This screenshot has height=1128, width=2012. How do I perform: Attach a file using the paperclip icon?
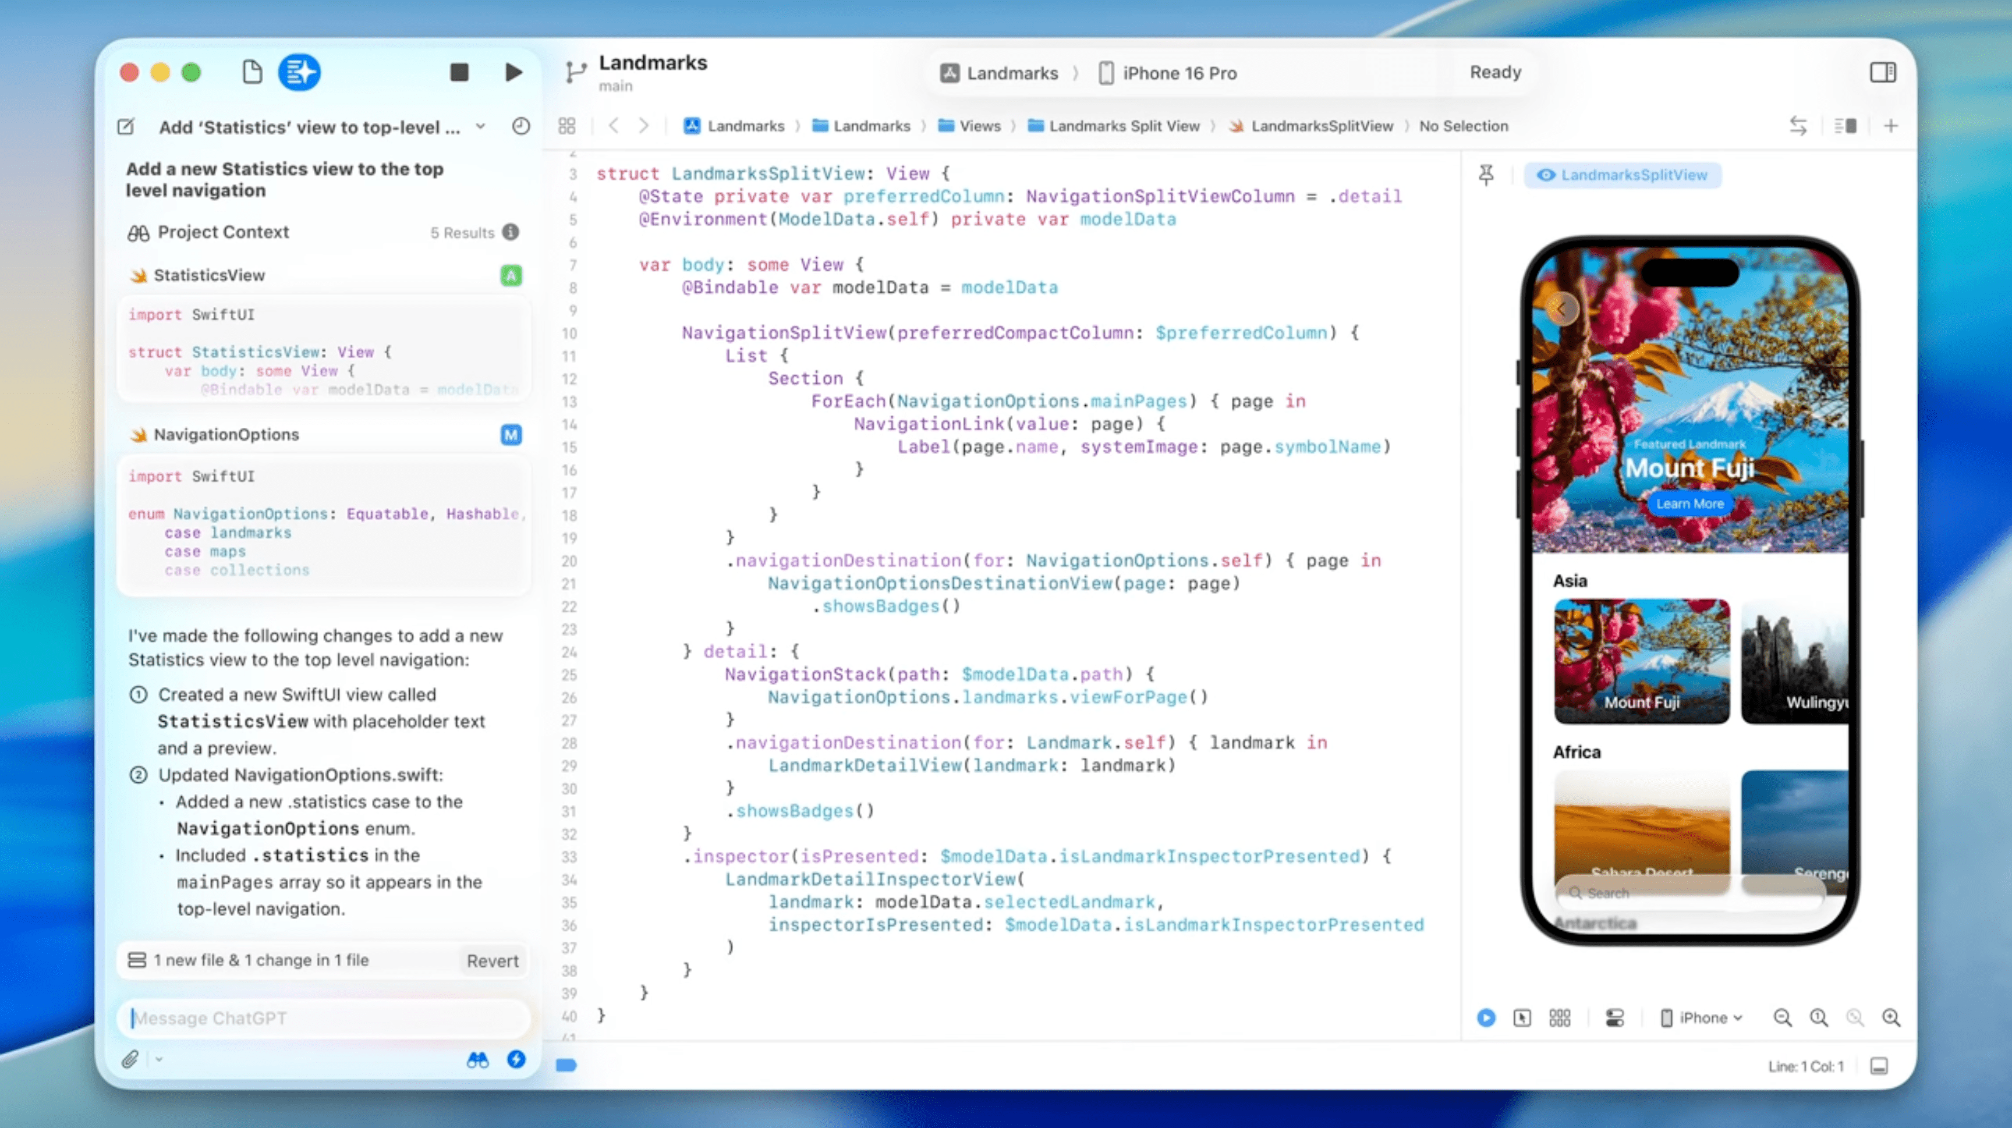point(131,1059)
